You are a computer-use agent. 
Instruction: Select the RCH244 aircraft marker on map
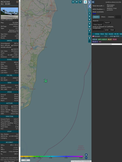click(x=45, y=81)
